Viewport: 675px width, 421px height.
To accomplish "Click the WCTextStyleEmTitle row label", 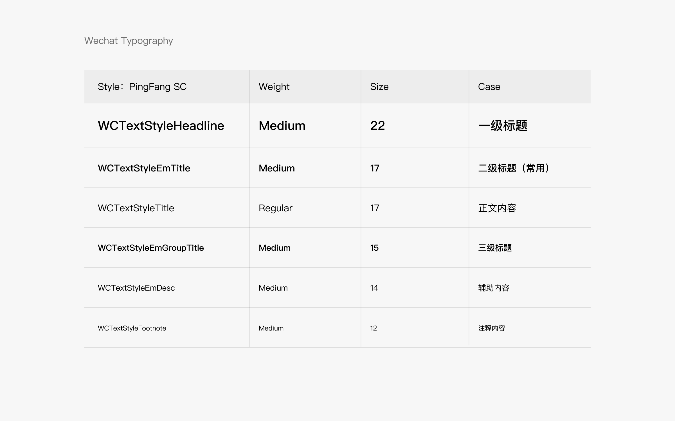I will coord(144,168).
